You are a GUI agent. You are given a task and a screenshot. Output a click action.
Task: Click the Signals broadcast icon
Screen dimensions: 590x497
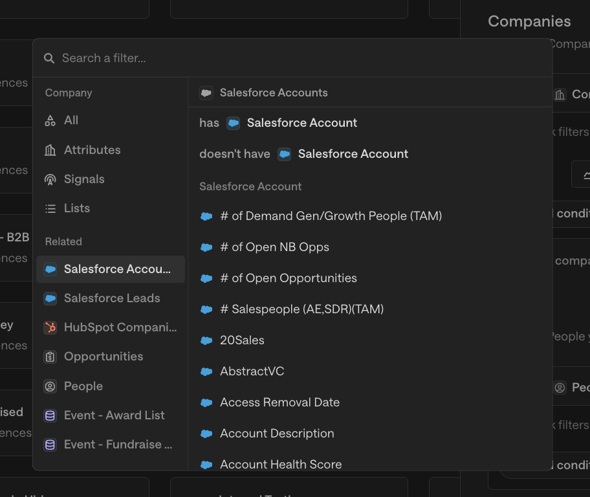point(50,180)
